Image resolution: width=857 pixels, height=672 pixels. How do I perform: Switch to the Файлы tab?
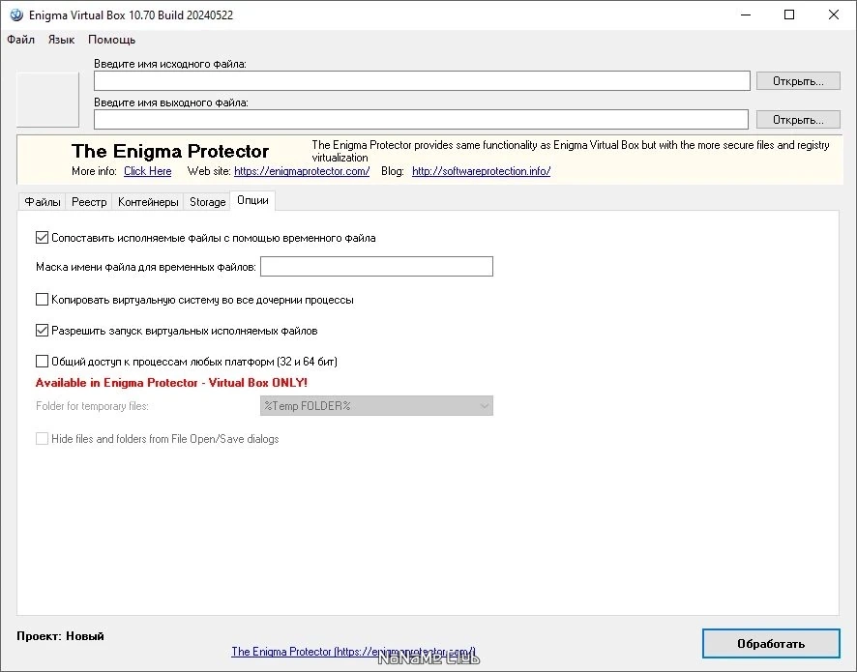43,201
